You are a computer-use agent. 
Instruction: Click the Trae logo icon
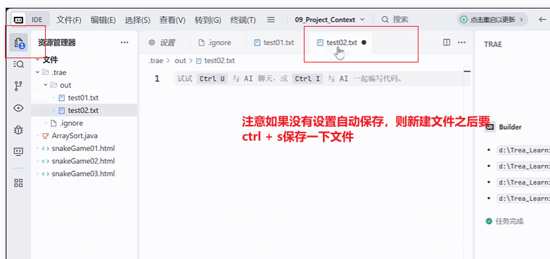tap(18, 20)
